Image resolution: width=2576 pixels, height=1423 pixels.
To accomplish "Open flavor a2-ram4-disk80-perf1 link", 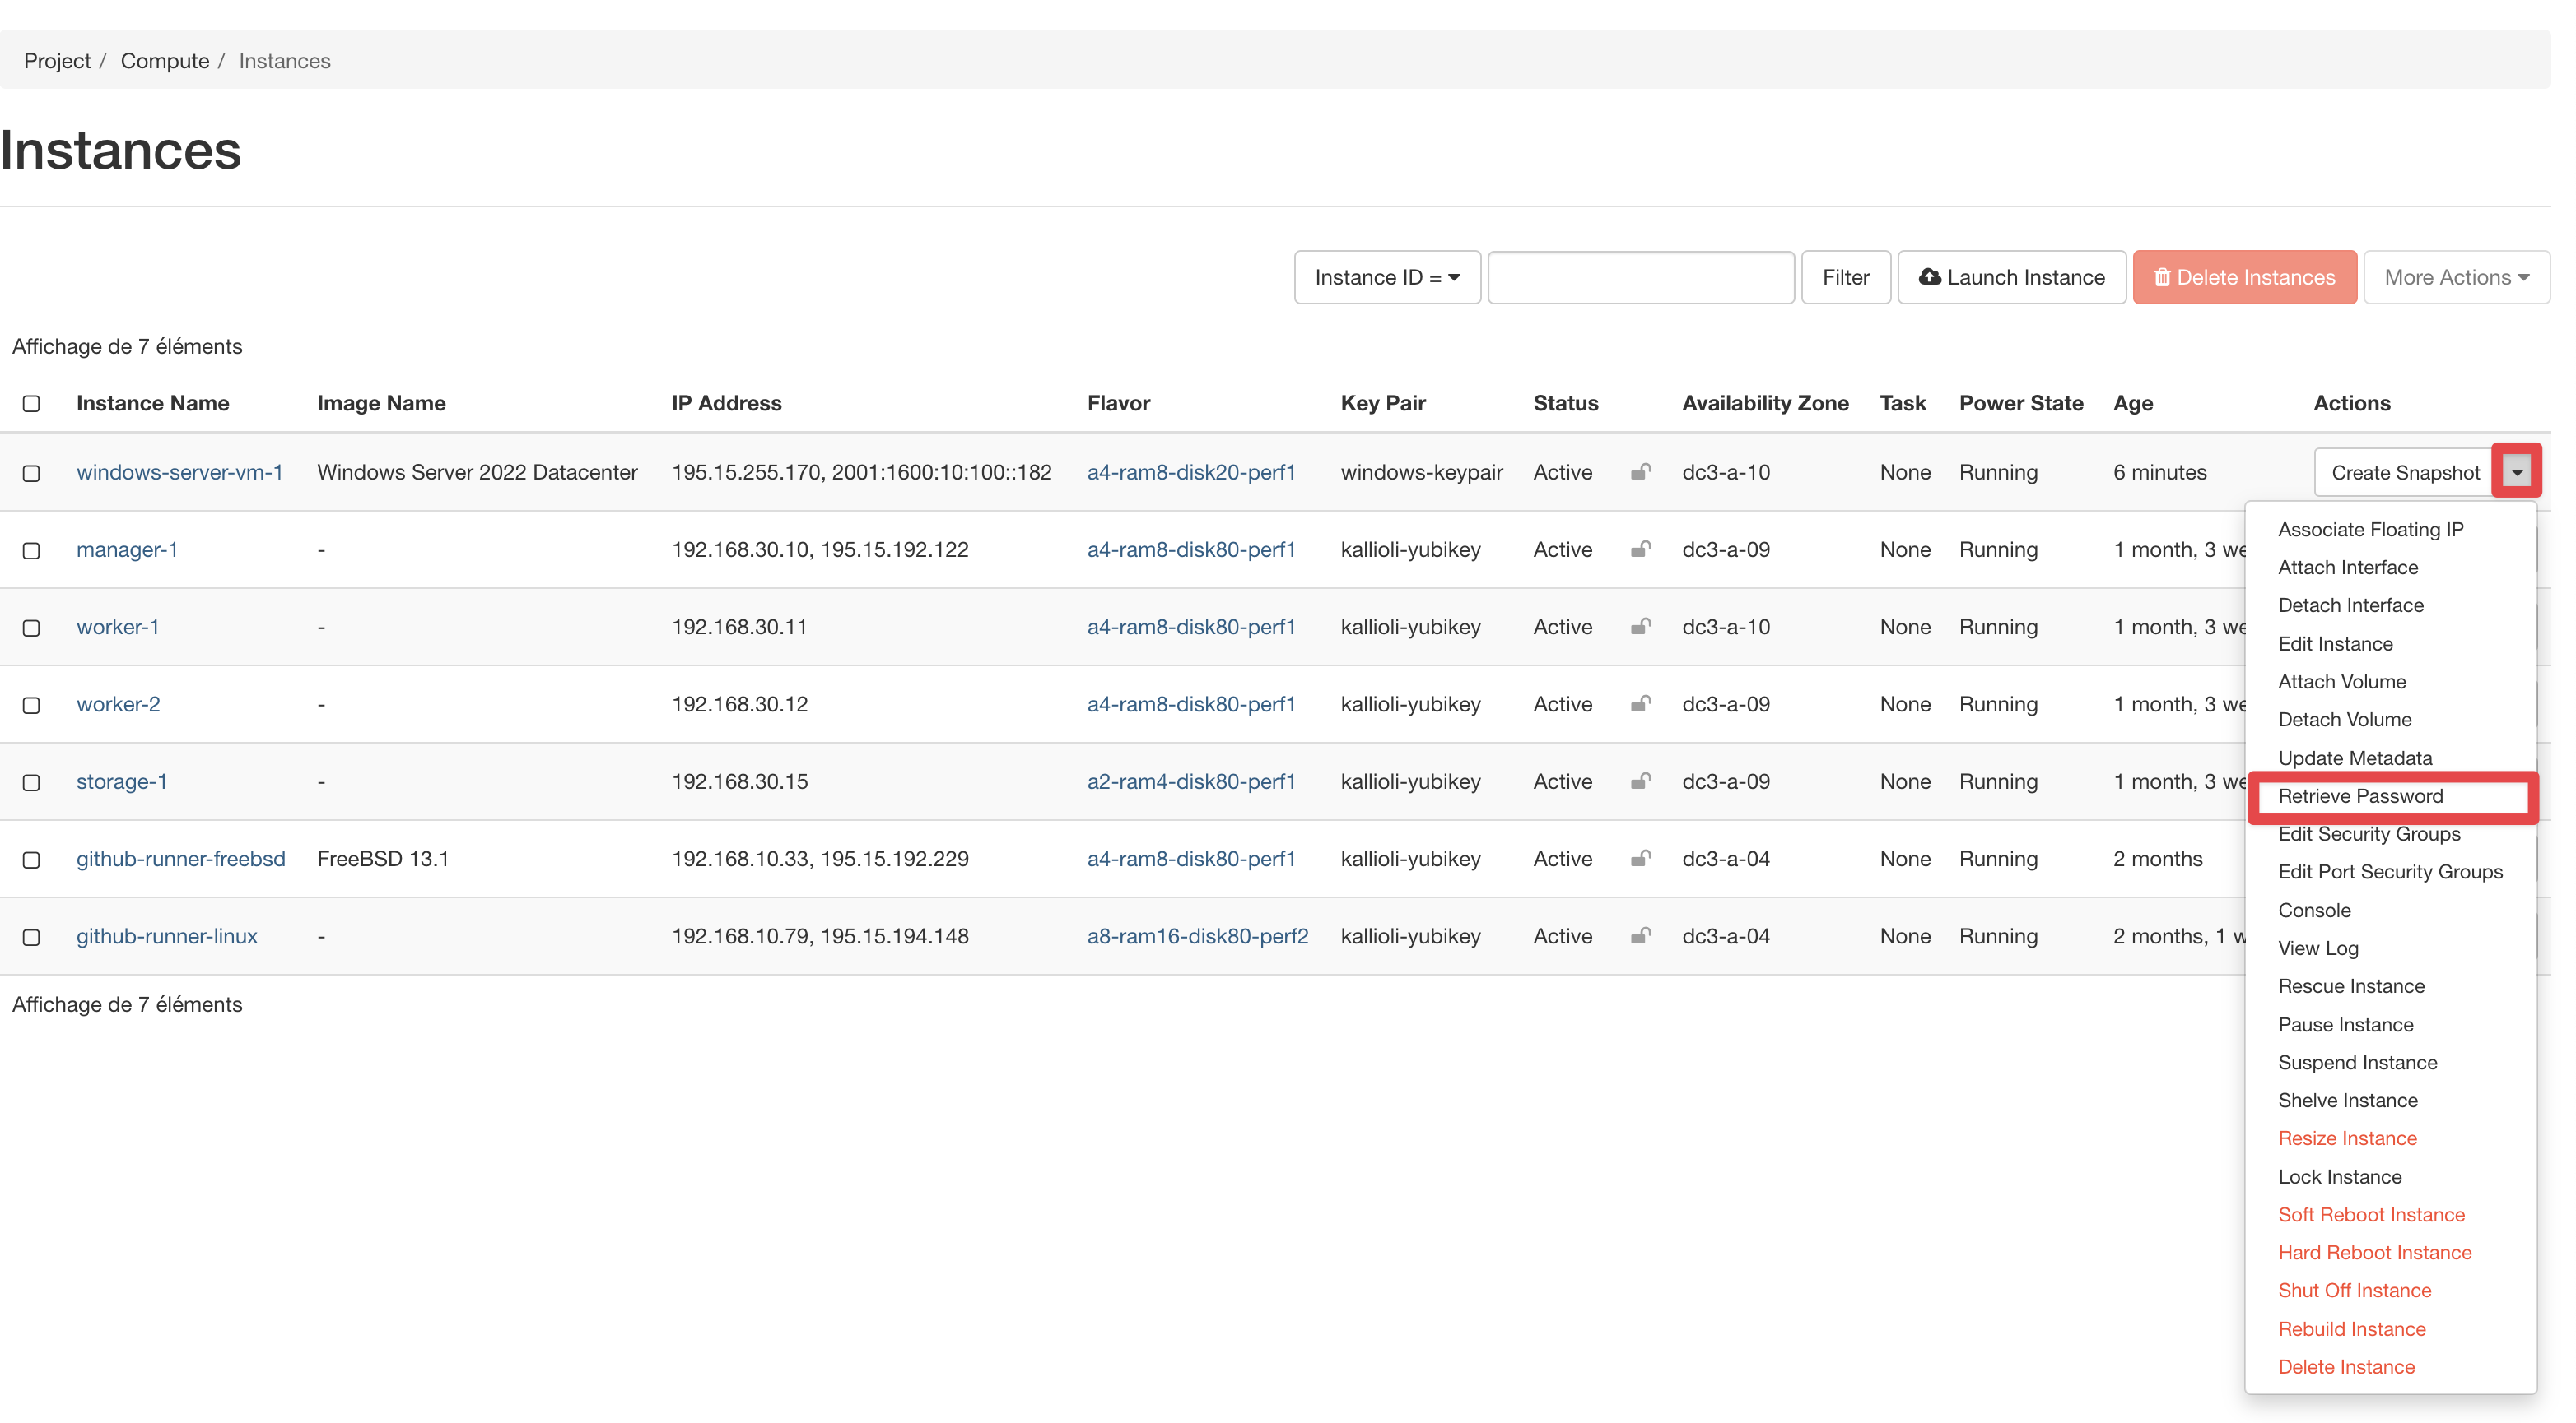I will (x=1191, y=781).
